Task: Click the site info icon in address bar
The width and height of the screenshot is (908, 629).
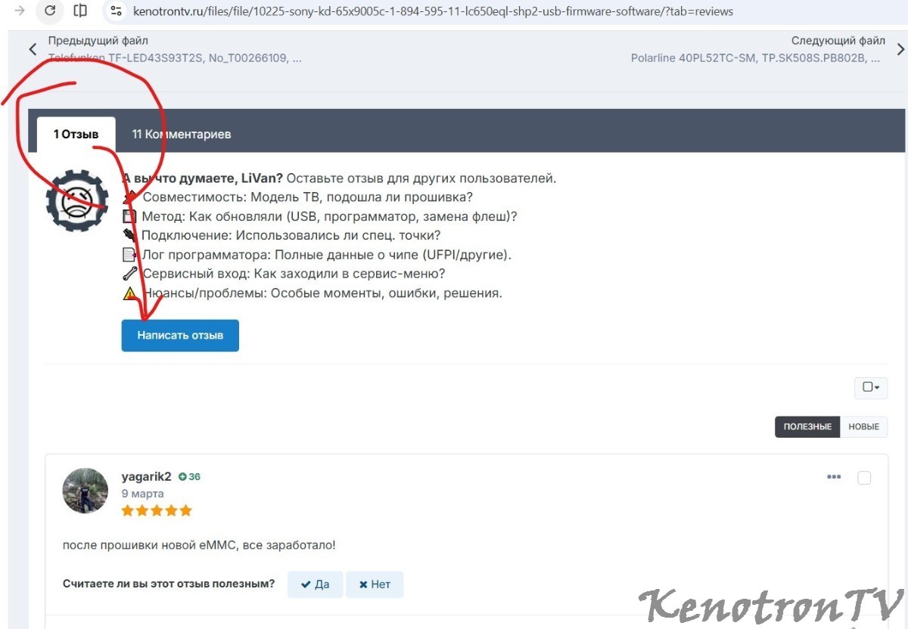Action: point(116,11)
